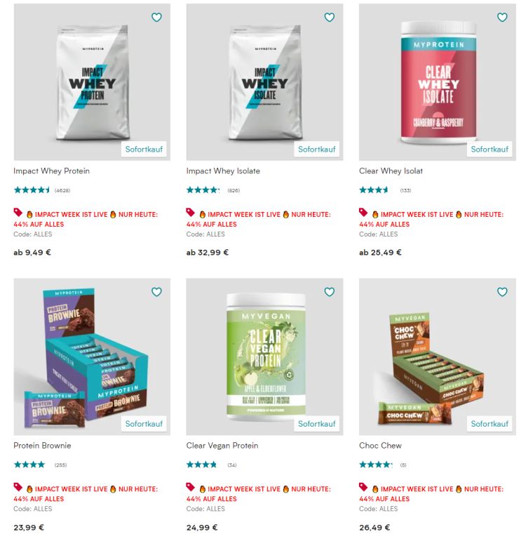Click heart icon on Clear Whey Isolat
Image resolution: width=526 pixels, height=546 pixels.
pos(502,17)
